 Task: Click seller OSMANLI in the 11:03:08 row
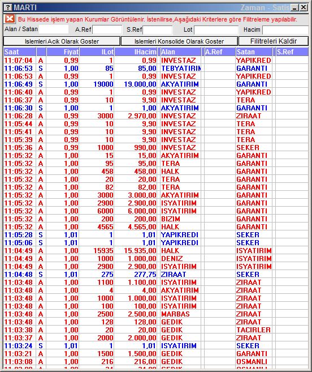click(252, 362)
